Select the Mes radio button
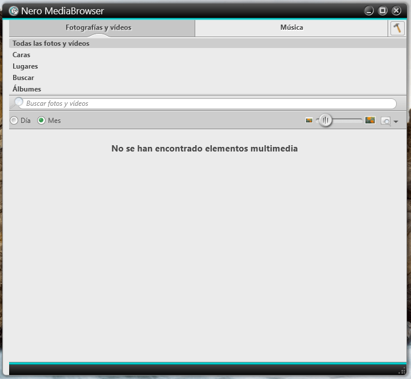The height and width of the screenshot is (379, 411). [x=41, y=121]
